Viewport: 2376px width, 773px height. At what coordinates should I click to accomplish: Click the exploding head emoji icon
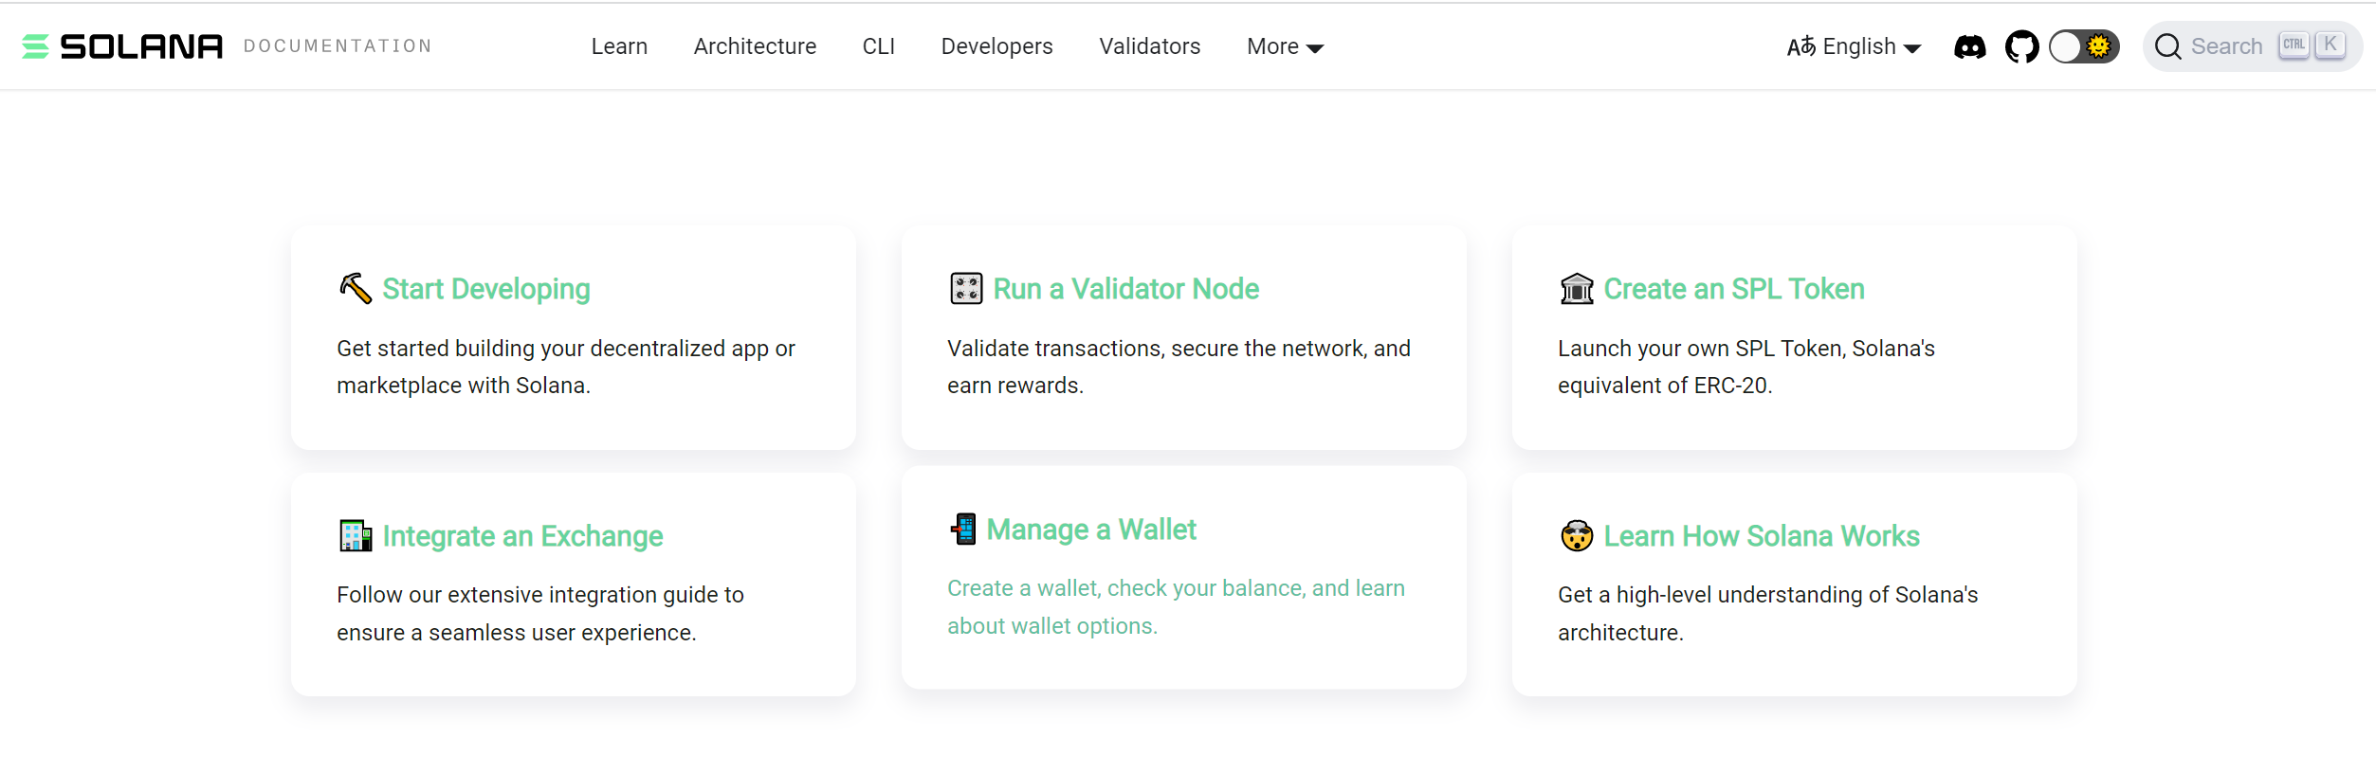1577,536
